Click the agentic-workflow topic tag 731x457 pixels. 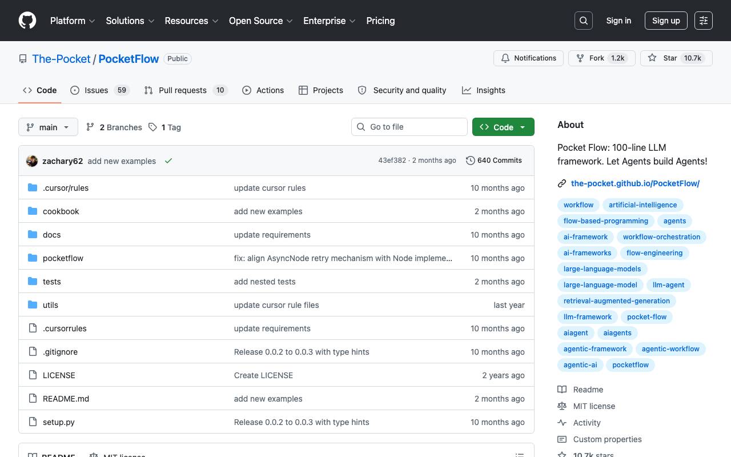(x=670, y=349)
